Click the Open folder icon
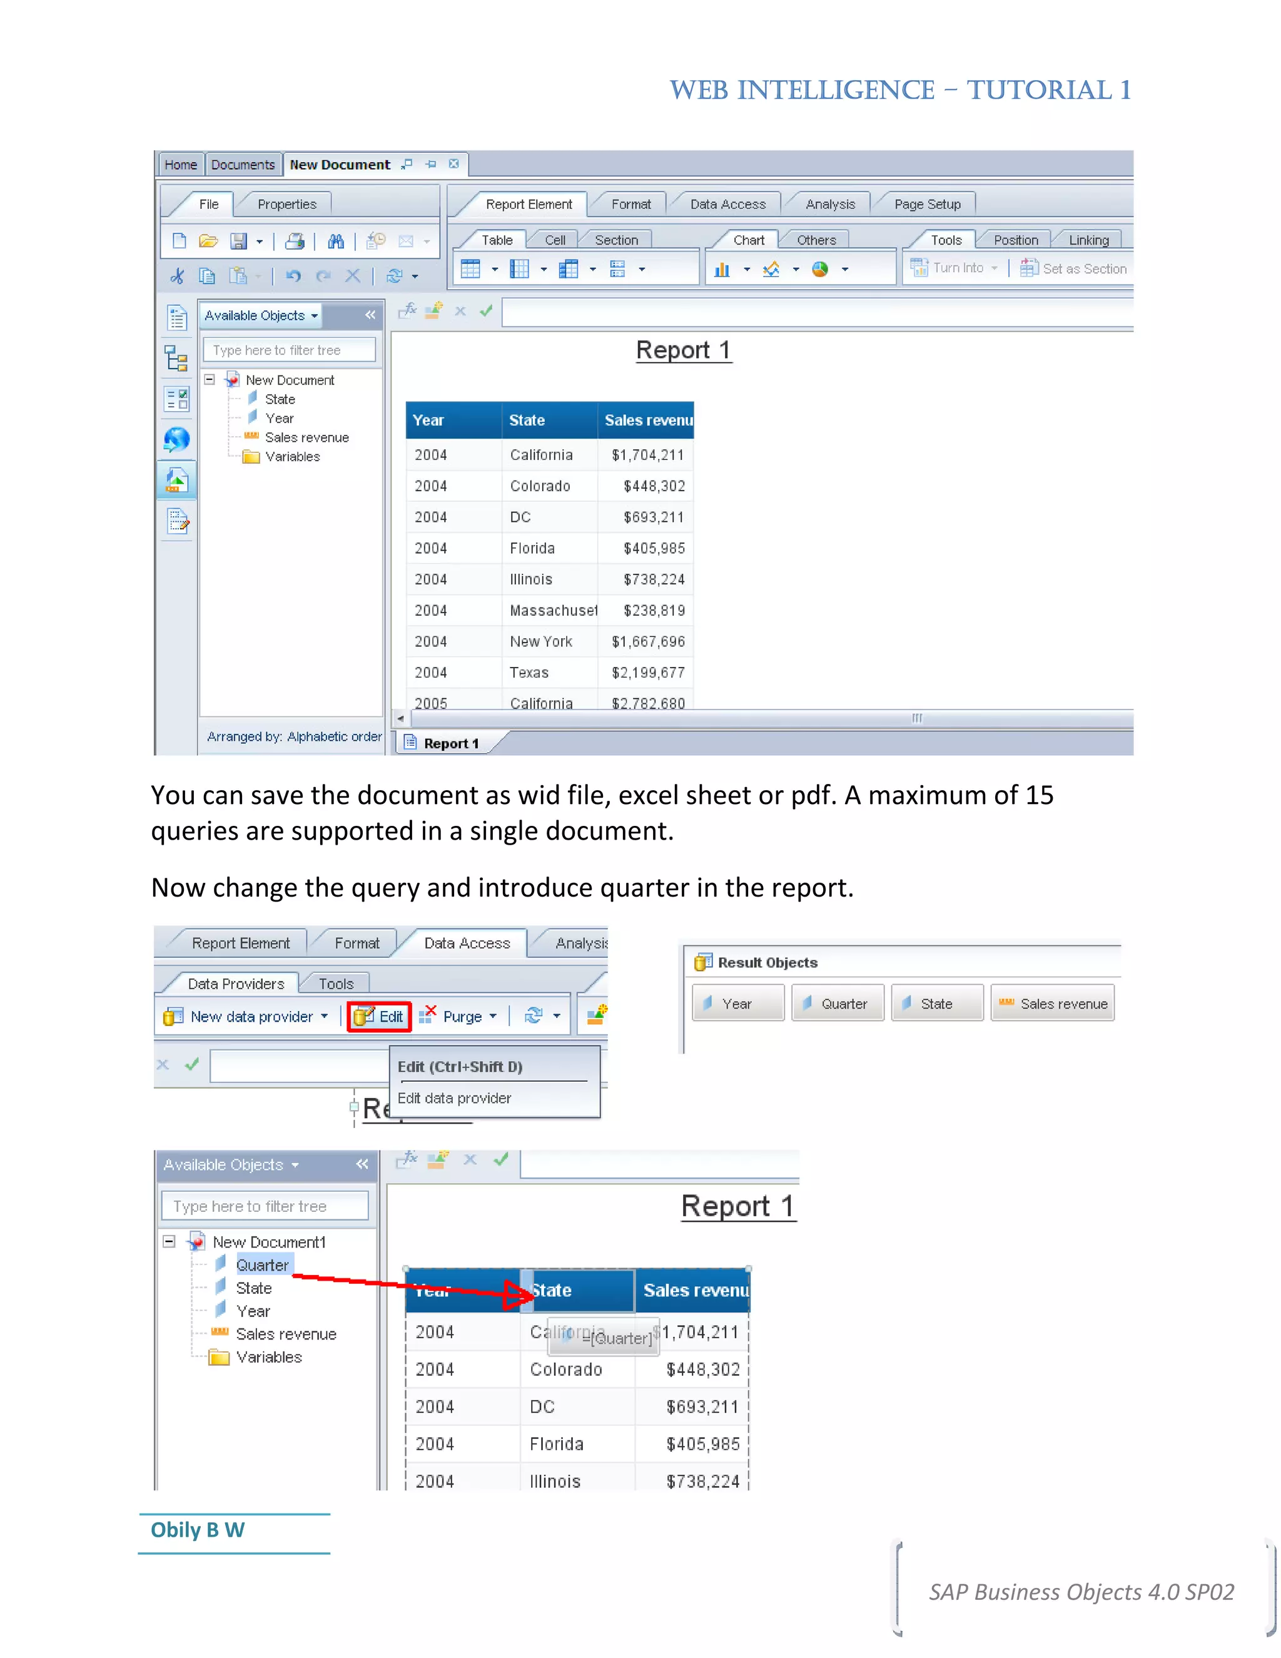This screenshot has width=1281, height=1658. pyautogui.click(x=208, y=242)
